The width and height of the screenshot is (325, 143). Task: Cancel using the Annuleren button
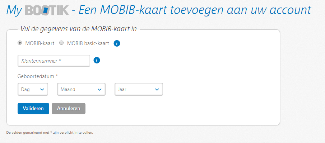69,109
